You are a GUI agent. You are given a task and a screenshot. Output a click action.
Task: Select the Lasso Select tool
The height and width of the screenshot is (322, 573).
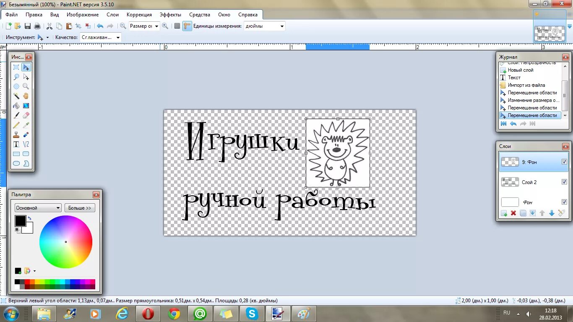click(16, 77)
